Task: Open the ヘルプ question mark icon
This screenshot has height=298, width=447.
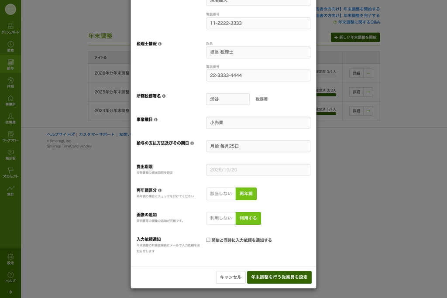Action: (x=10, y=277)
